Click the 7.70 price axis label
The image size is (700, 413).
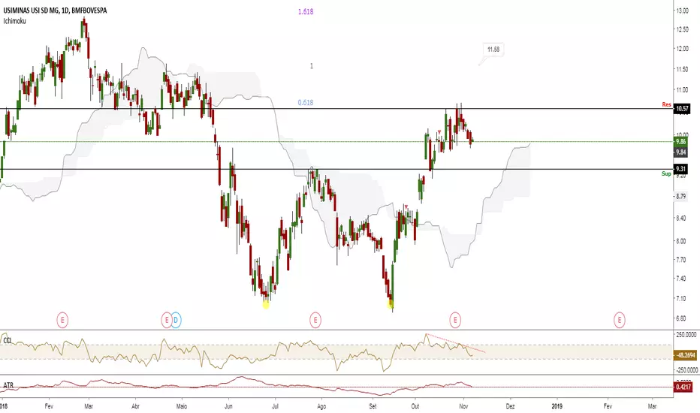click(680, 259)
